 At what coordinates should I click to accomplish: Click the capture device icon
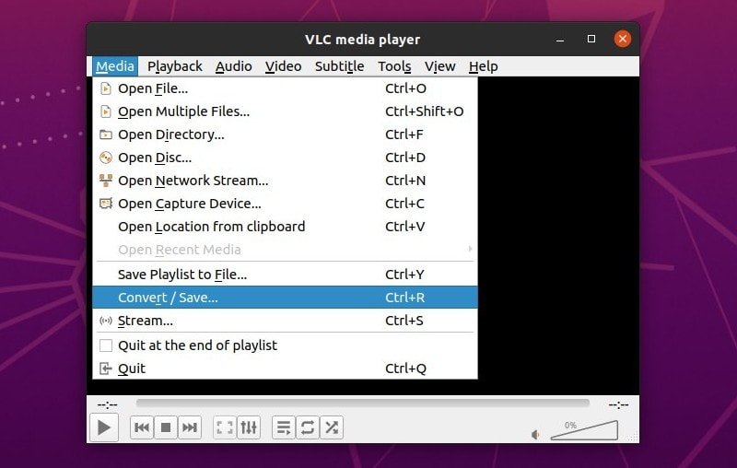pos(106,203)
